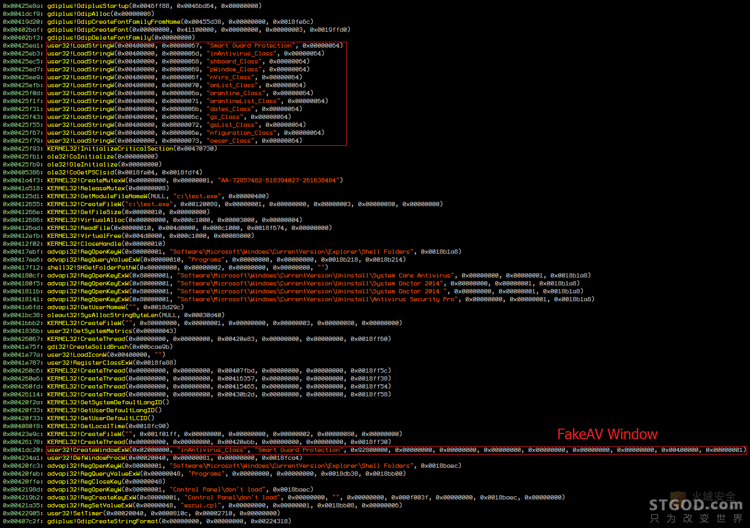Click the ole32!OleInitialize call
Screen dimensions: 750x528
tap(82, 164)
